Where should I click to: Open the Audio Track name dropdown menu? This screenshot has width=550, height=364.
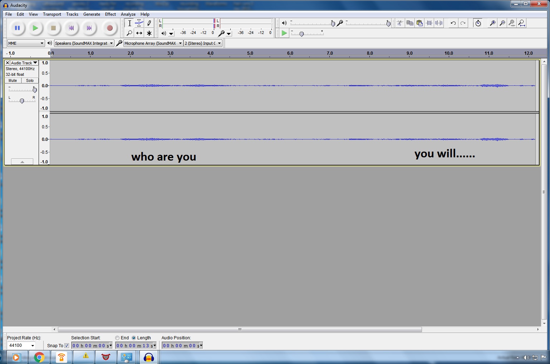coord(24,63)
